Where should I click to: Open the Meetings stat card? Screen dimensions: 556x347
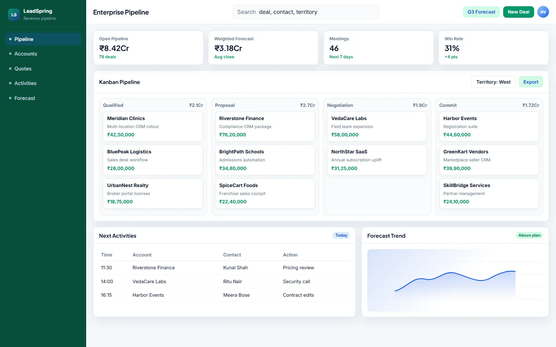pyautogui.click(x=379, y=48)
